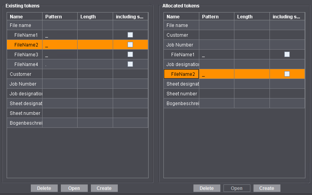Tick FileName4 checkbox in Existing tokens

(x=130, y=64)
